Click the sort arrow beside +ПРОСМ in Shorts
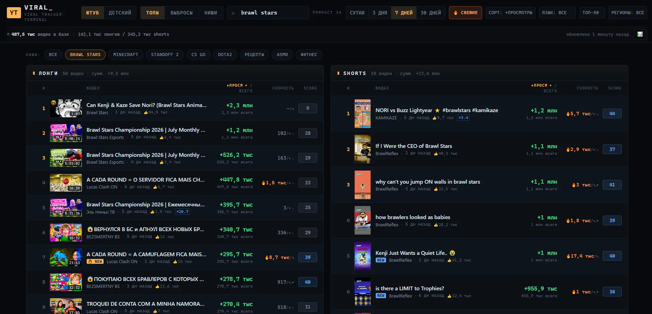Image resolution: width=652 pixels, height=314 pixels. pyautogui.click(x=551, y=85)
